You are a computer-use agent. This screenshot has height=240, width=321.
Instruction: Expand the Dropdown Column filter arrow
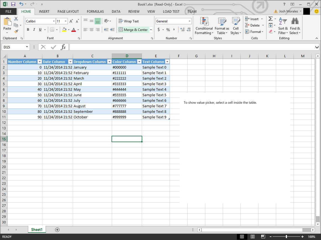(109, 61)
